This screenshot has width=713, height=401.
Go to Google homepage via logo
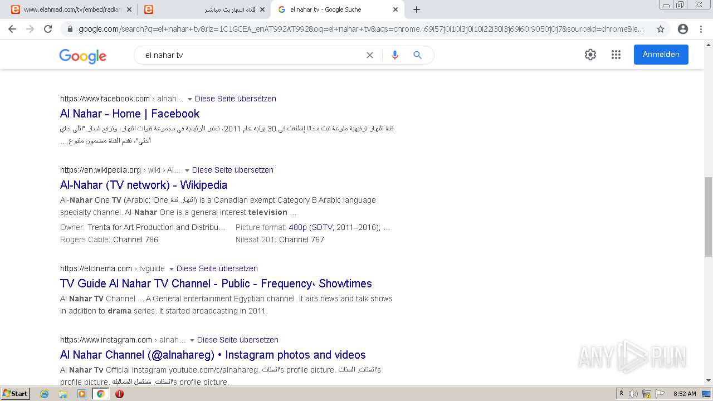tap(83, 56)
